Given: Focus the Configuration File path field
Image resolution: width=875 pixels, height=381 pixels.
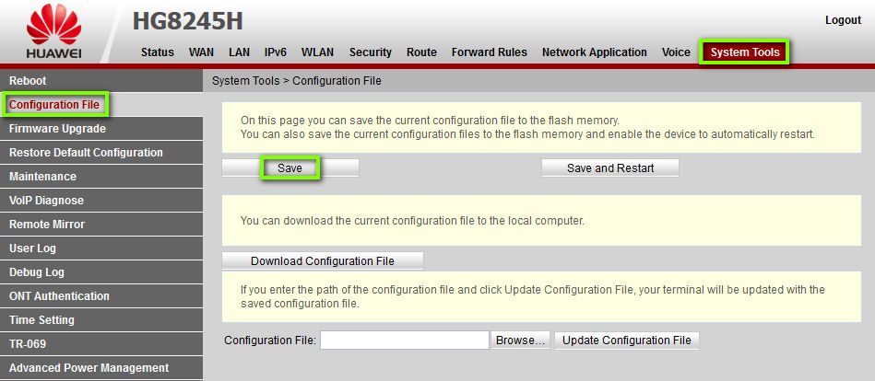Looking at the screenshot, I should pos(404,341).
